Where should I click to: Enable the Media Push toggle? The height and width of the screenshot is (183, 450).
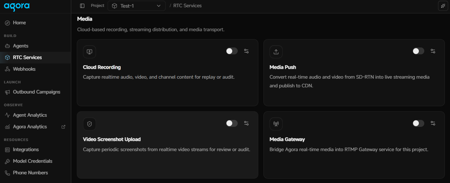pyautogui.click(x=418, y=51)
